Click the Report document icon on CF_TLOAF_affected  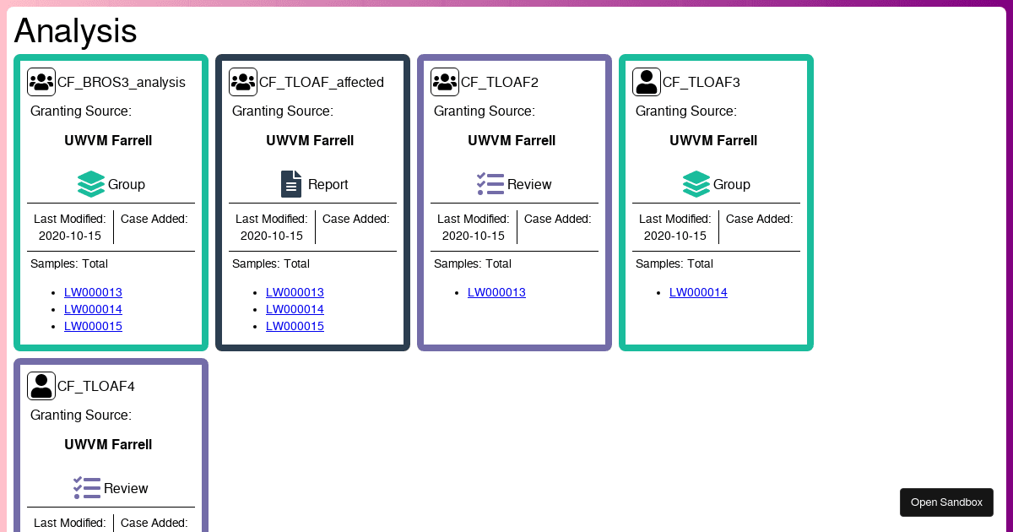point(291,183)
